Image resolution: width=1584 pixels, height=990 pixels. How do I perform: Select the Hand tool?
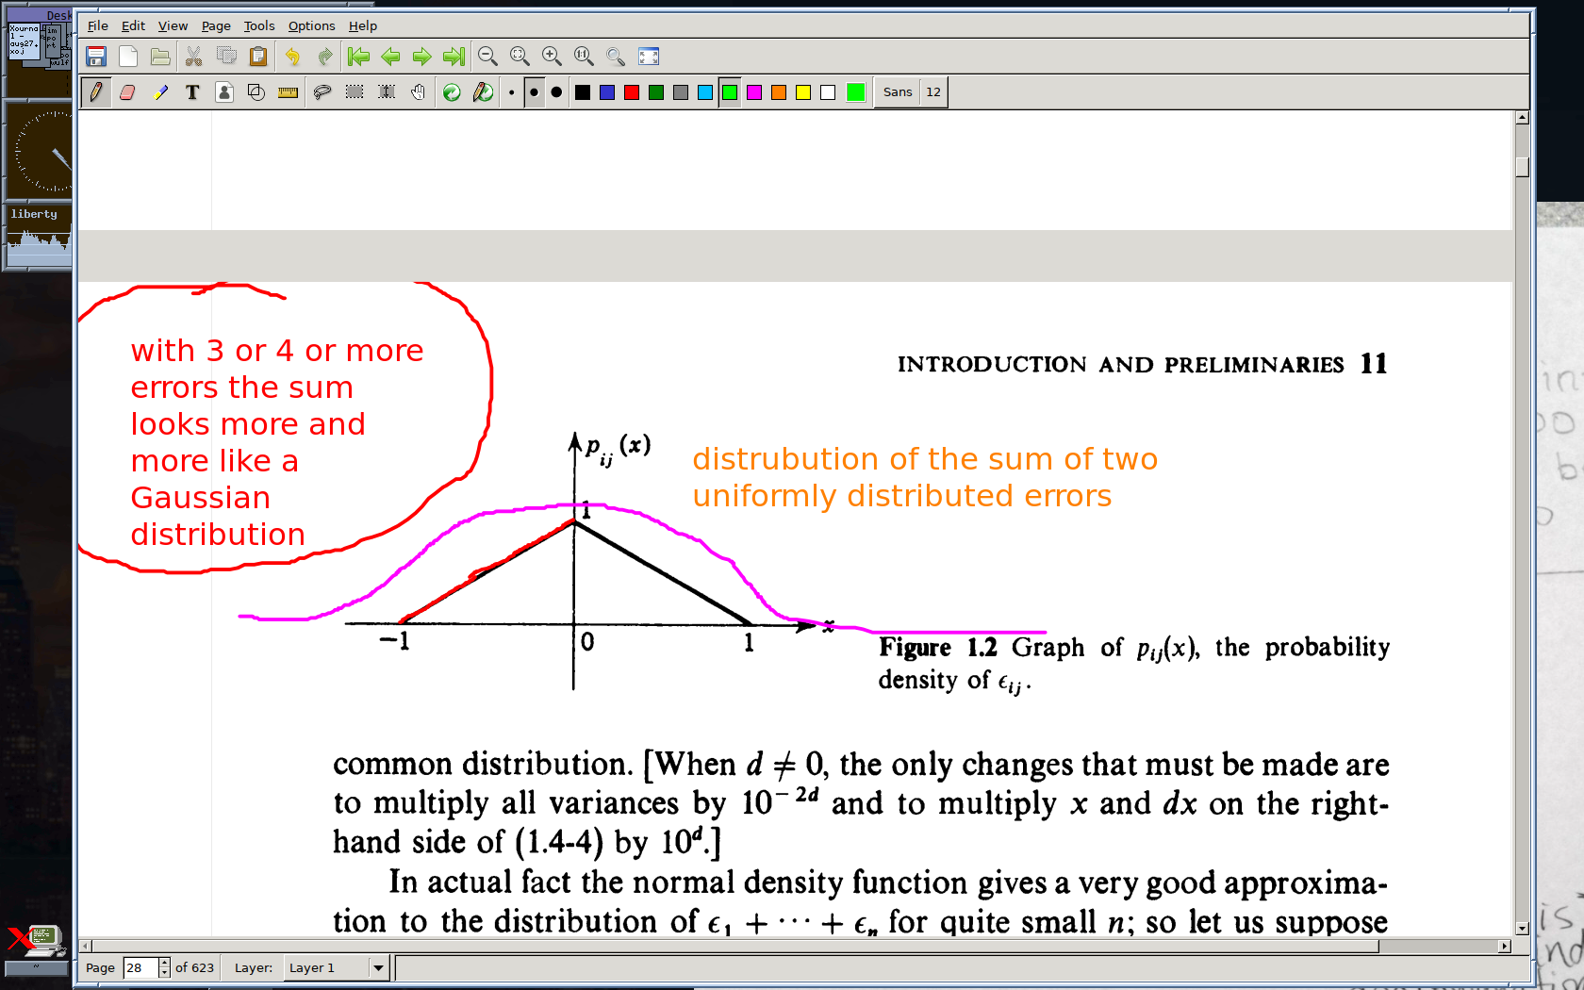click(x=418, y=92)
